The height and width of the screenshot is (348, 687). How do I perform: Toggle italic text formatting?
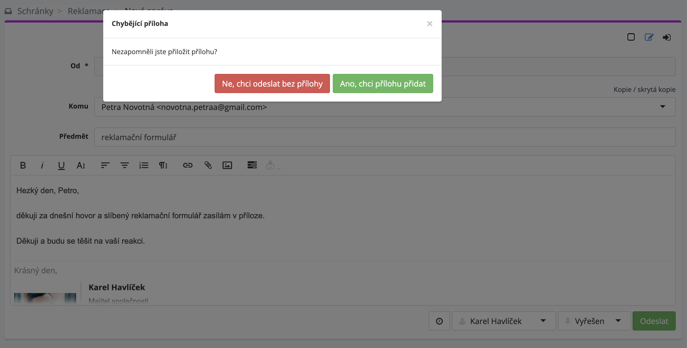click(42, 165)
